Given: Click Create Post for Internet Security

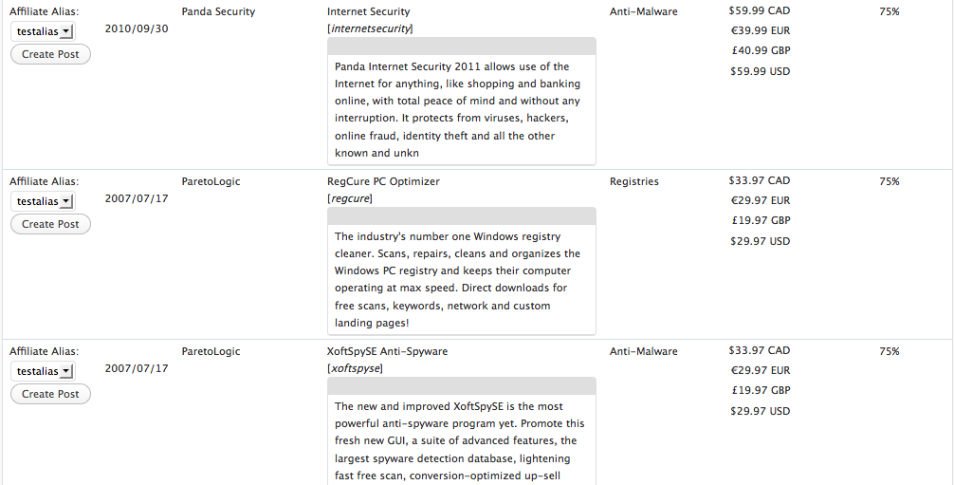Looking at the screenshot, I should click(50, 54).
